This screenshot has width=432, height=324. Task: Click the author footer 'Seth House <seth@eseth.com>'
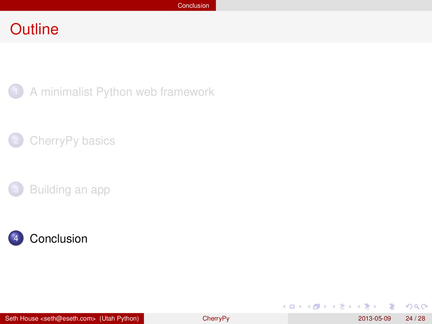[x=51, y=319]
